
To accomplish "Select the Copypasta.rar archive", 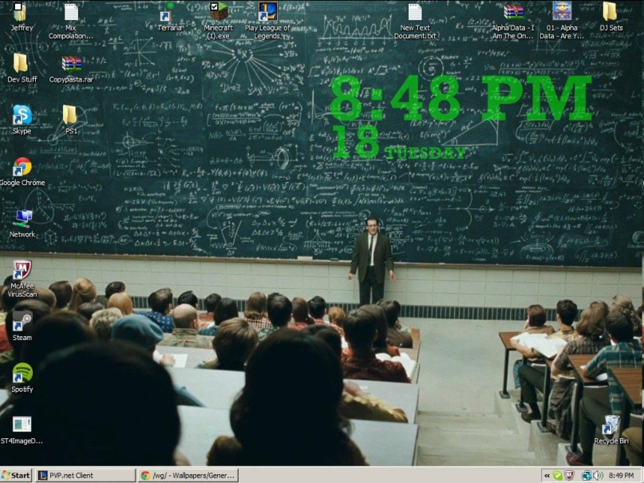I will (71, 69).
